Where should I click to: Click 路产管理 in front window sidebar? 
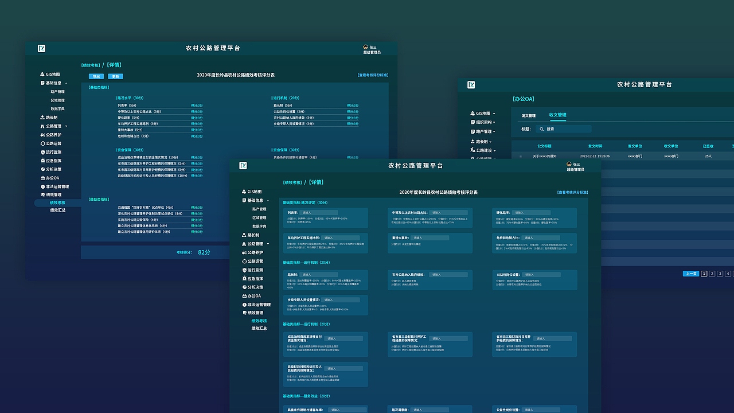259,209
